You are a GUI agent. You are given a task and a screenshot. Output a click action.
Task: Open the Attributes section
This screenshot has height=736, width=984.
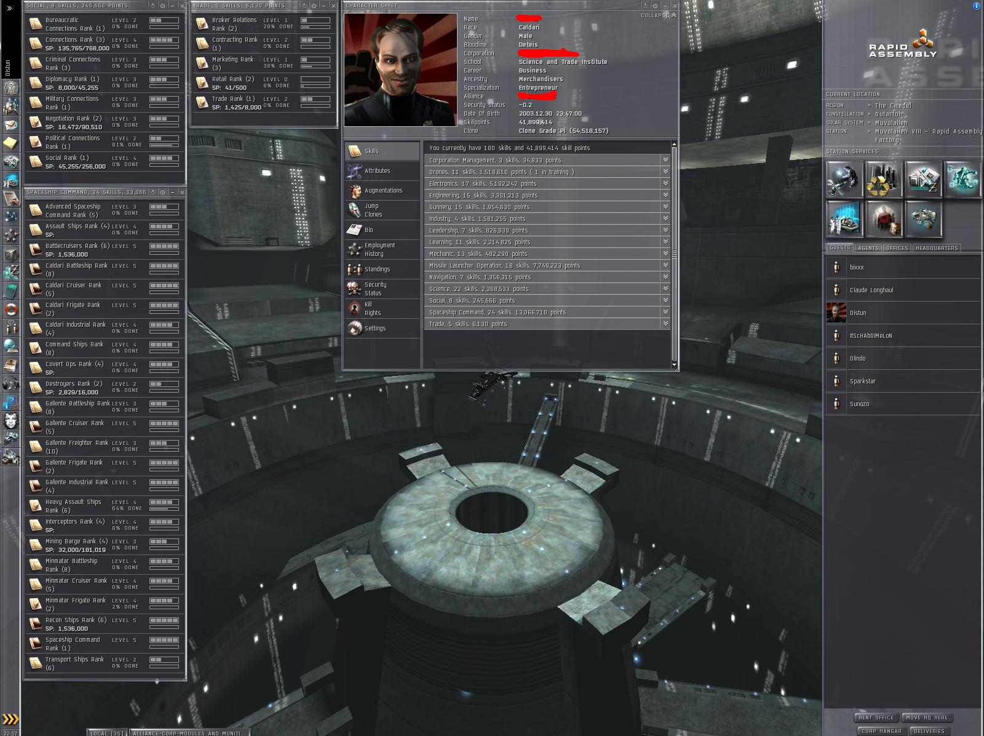[x=382, y=170]
